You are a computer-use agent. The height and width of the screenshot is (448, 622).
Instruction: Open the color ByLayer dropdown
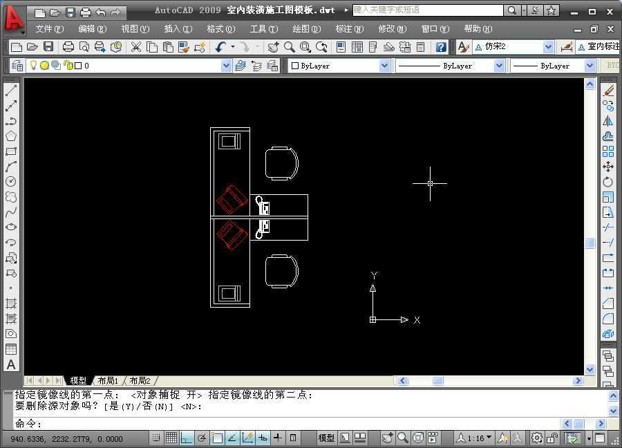click(384, 66)
